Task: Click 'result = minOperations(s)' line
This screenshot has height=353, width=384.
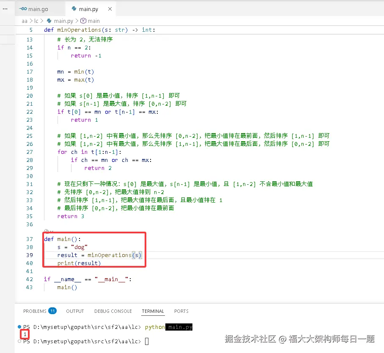Action: point(99,255)
